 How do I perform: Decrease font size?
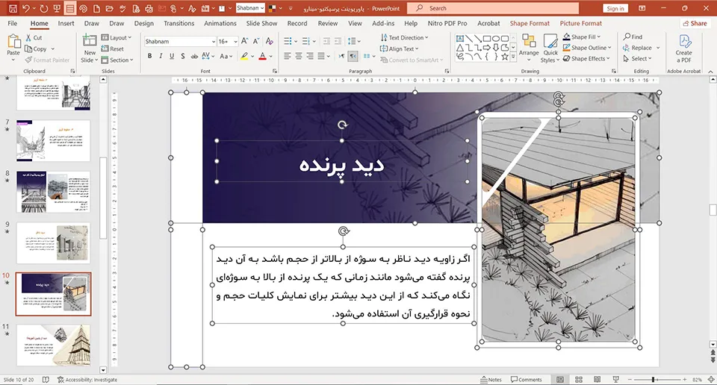point(256,41)
